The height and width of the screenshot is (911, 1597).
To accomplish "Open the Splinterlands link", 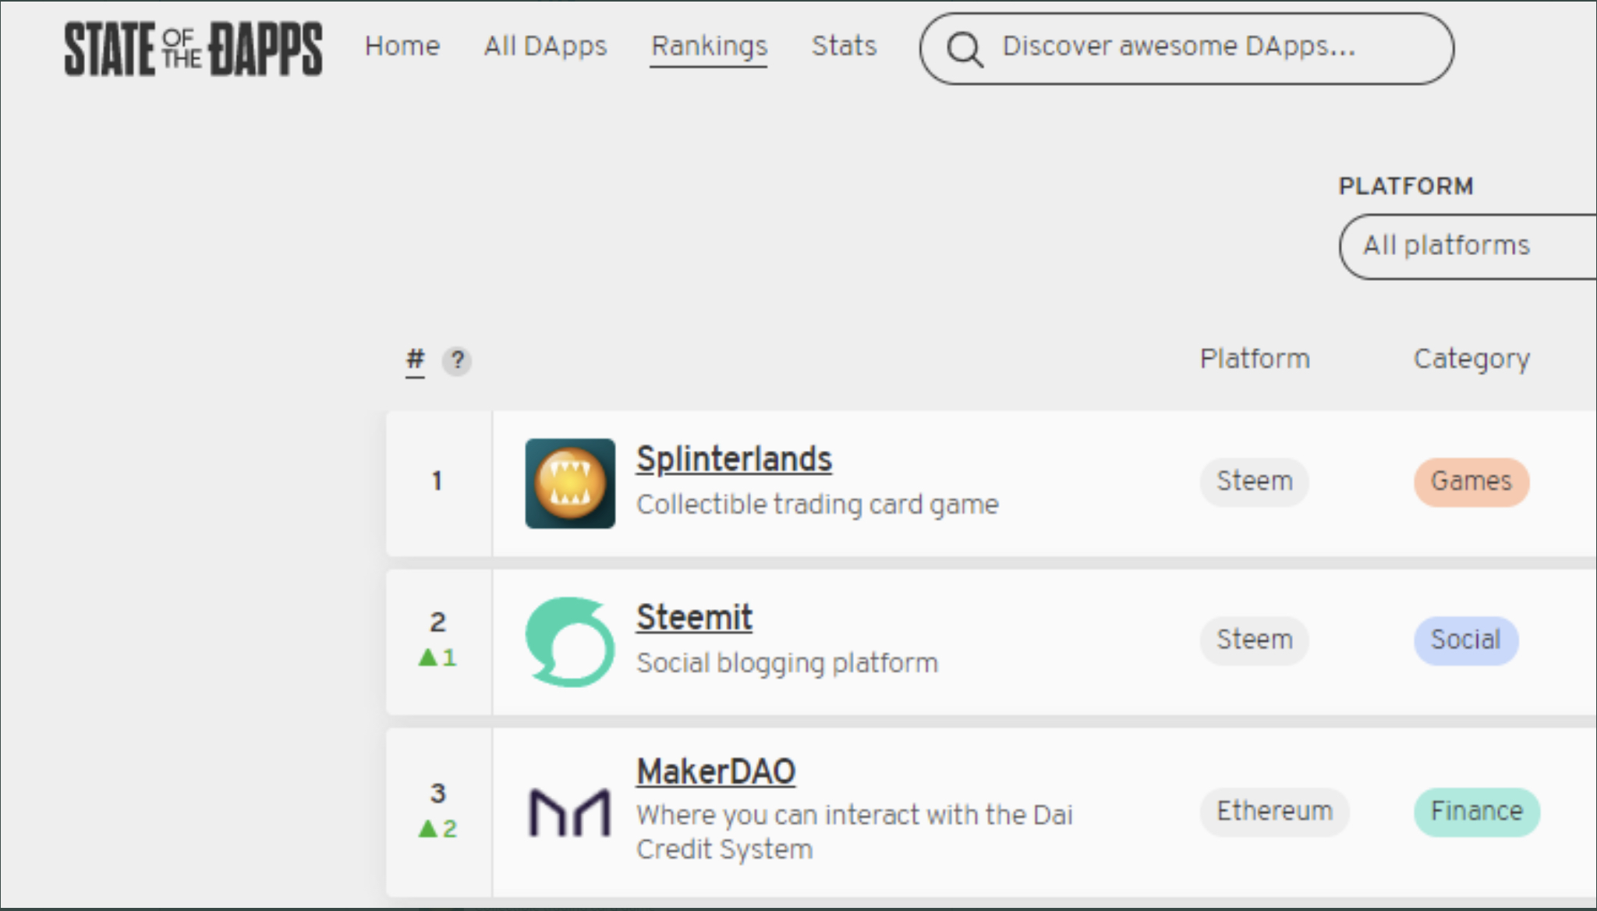I will point(734,459).
